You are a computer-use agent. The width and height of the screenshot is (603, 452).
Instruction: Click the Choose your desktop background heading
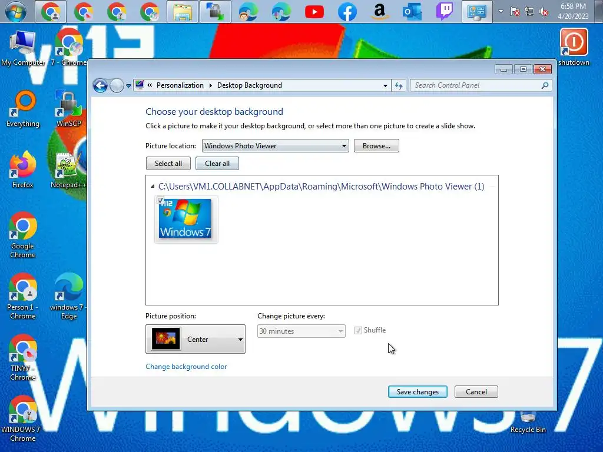pos(214,112)
